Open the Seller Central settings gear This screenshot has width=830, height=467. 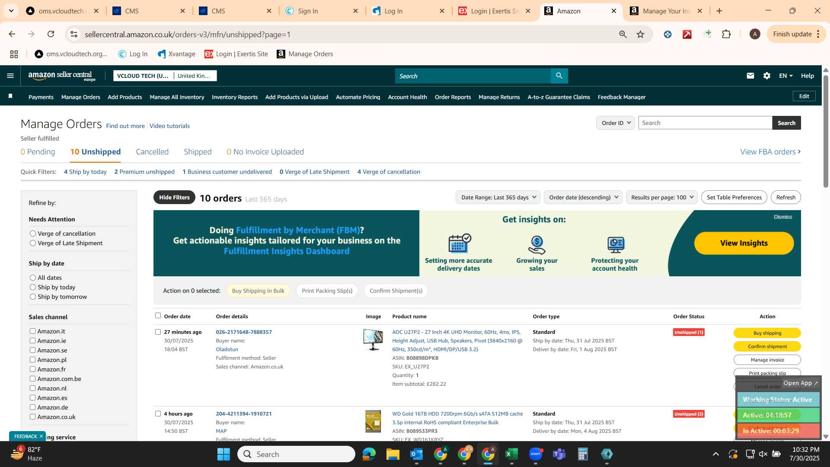(766, 76)
